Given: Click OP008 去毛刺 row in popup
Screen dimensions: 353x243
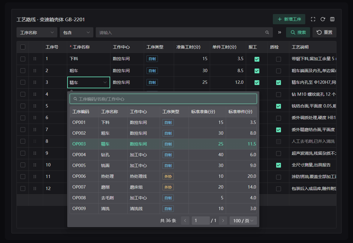Looking at the screenshot, I should click(163, 198).
